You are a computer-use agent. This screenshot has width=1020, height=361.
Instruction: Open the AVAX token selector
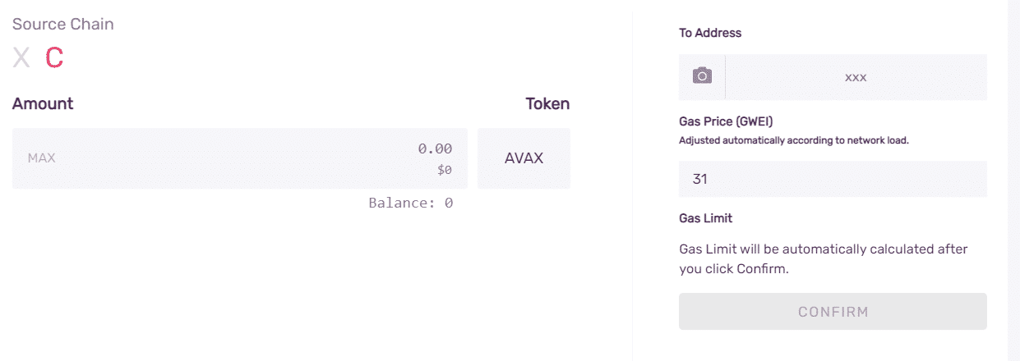pos(524,158)
